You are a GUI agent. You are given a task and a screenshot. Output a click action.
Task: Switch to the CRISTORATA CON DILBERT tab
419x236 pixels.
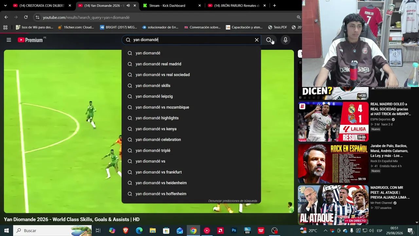coord(42,6)
